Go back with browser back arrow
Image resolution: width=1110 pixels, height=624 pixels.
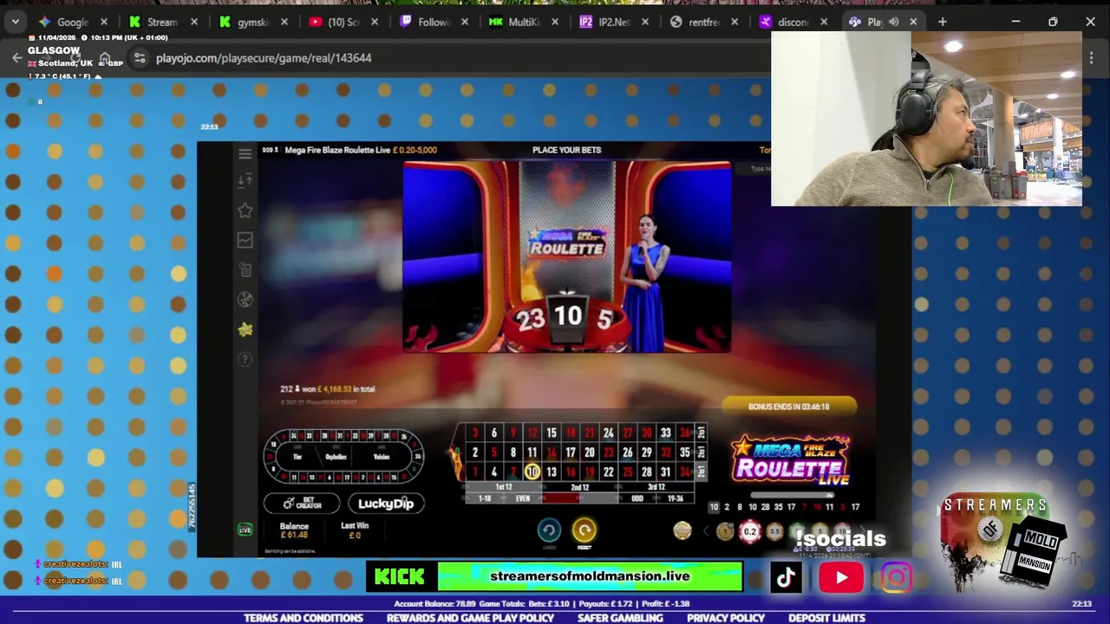[16, 58]
